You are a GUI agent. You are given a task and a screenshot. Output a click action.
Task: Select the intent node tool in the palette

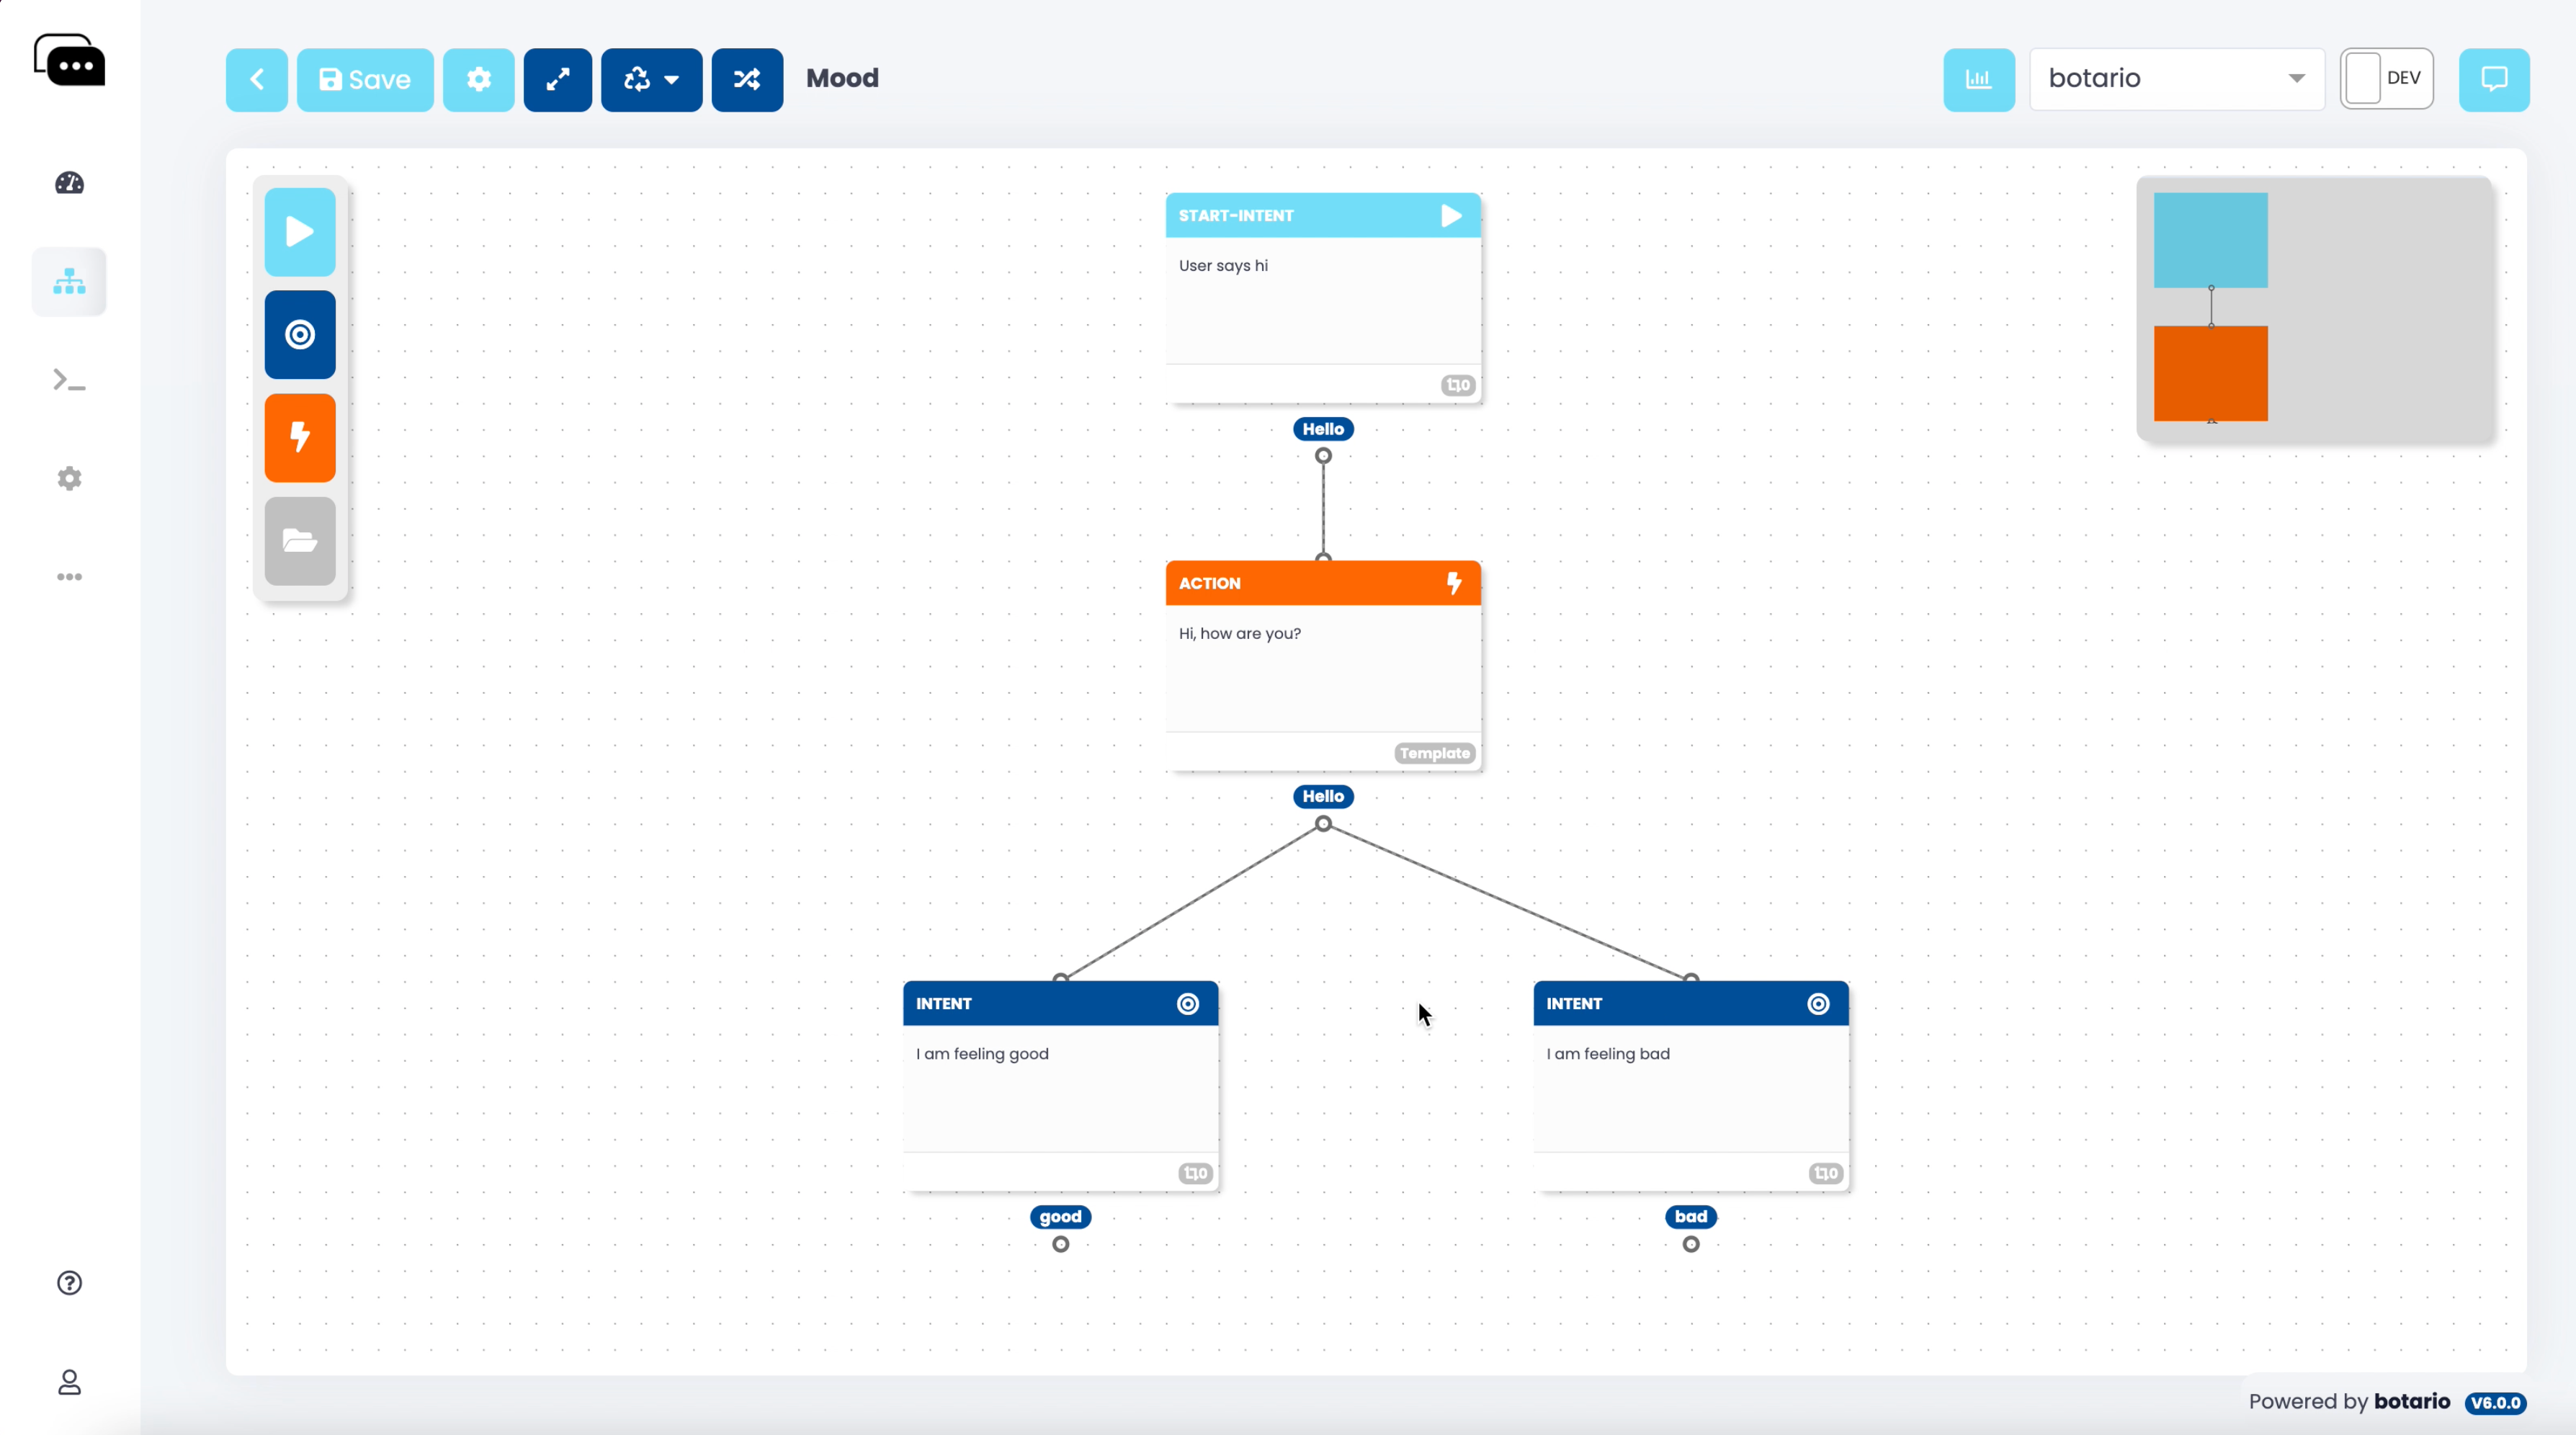[x=299, y=335]
